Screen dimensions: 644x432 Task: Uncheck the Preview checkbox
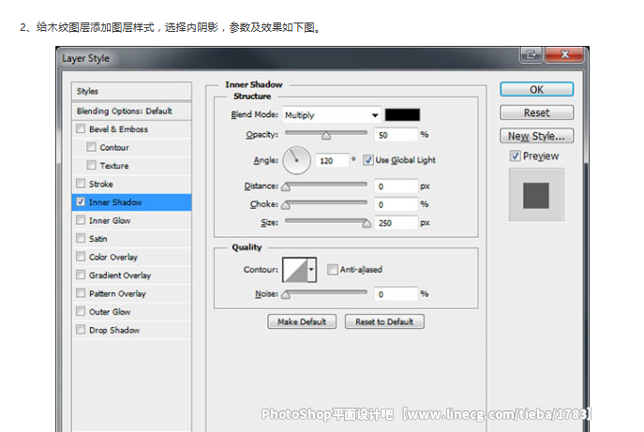(515, 156)
